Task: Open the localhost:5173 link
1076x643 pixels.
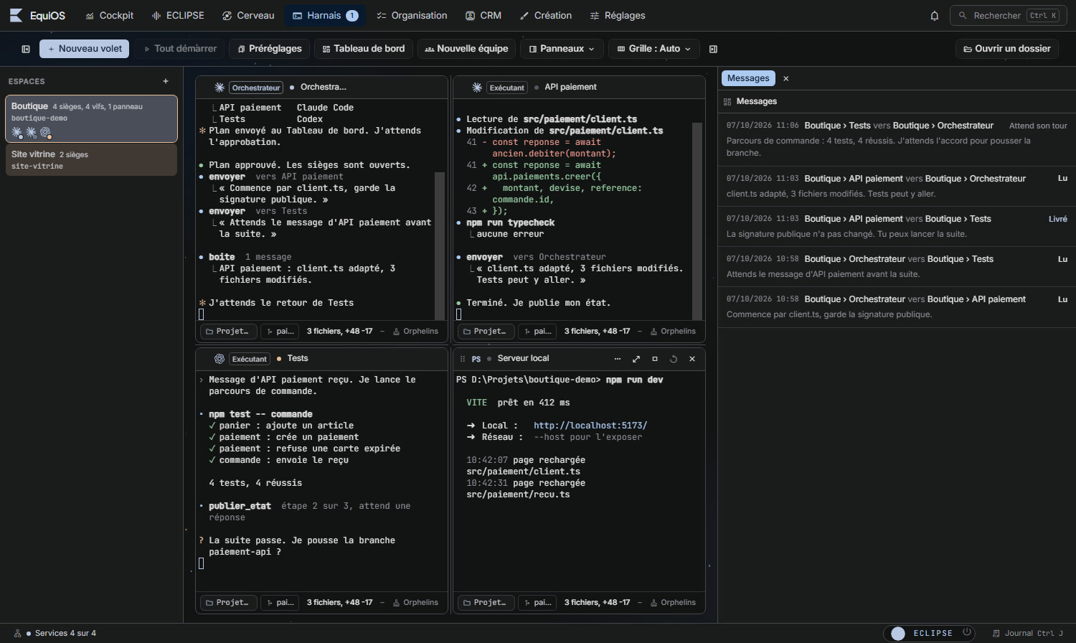Action: (590, 426)
